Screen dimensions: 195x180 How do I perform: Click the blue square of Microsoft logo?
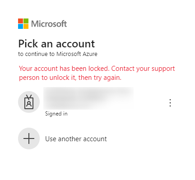(x=20, y=26)
